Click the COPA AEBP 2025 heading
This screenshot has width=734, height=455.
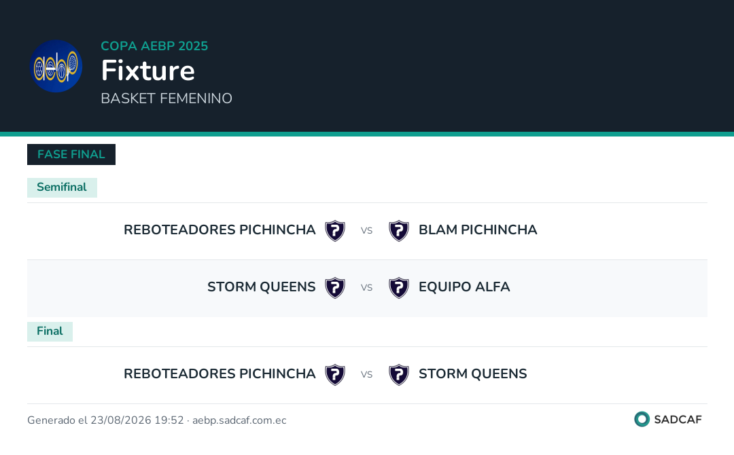[154, 45]
